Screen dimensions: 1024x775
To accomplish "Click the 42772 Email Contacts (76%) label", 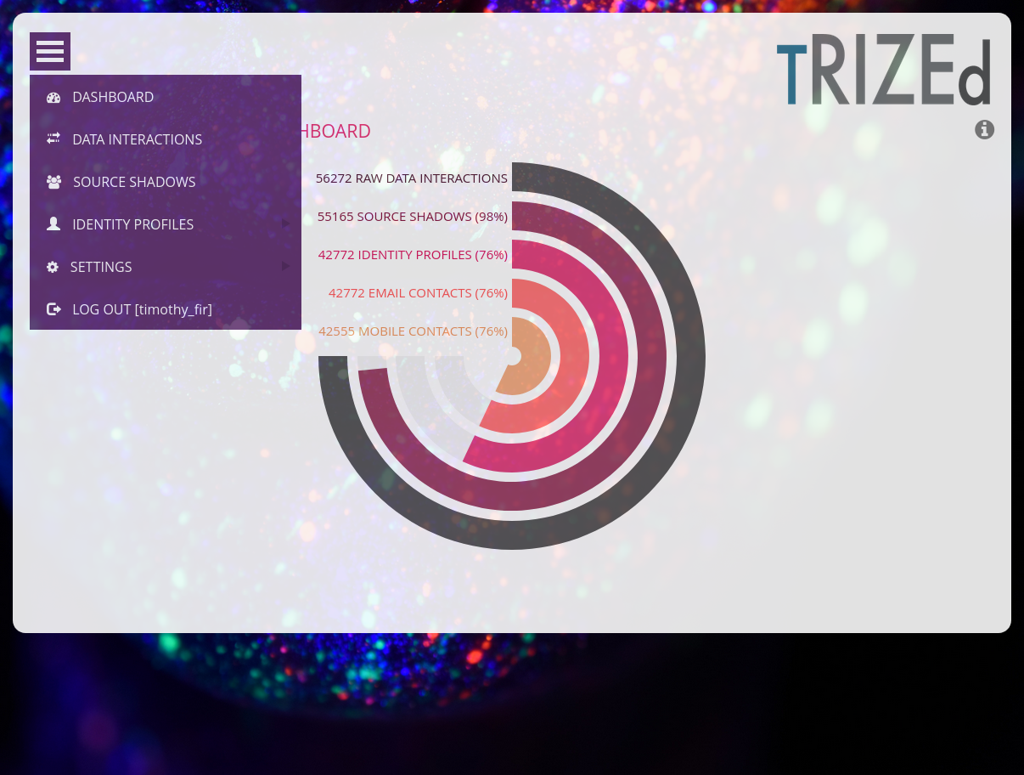I will click(418, 293).
